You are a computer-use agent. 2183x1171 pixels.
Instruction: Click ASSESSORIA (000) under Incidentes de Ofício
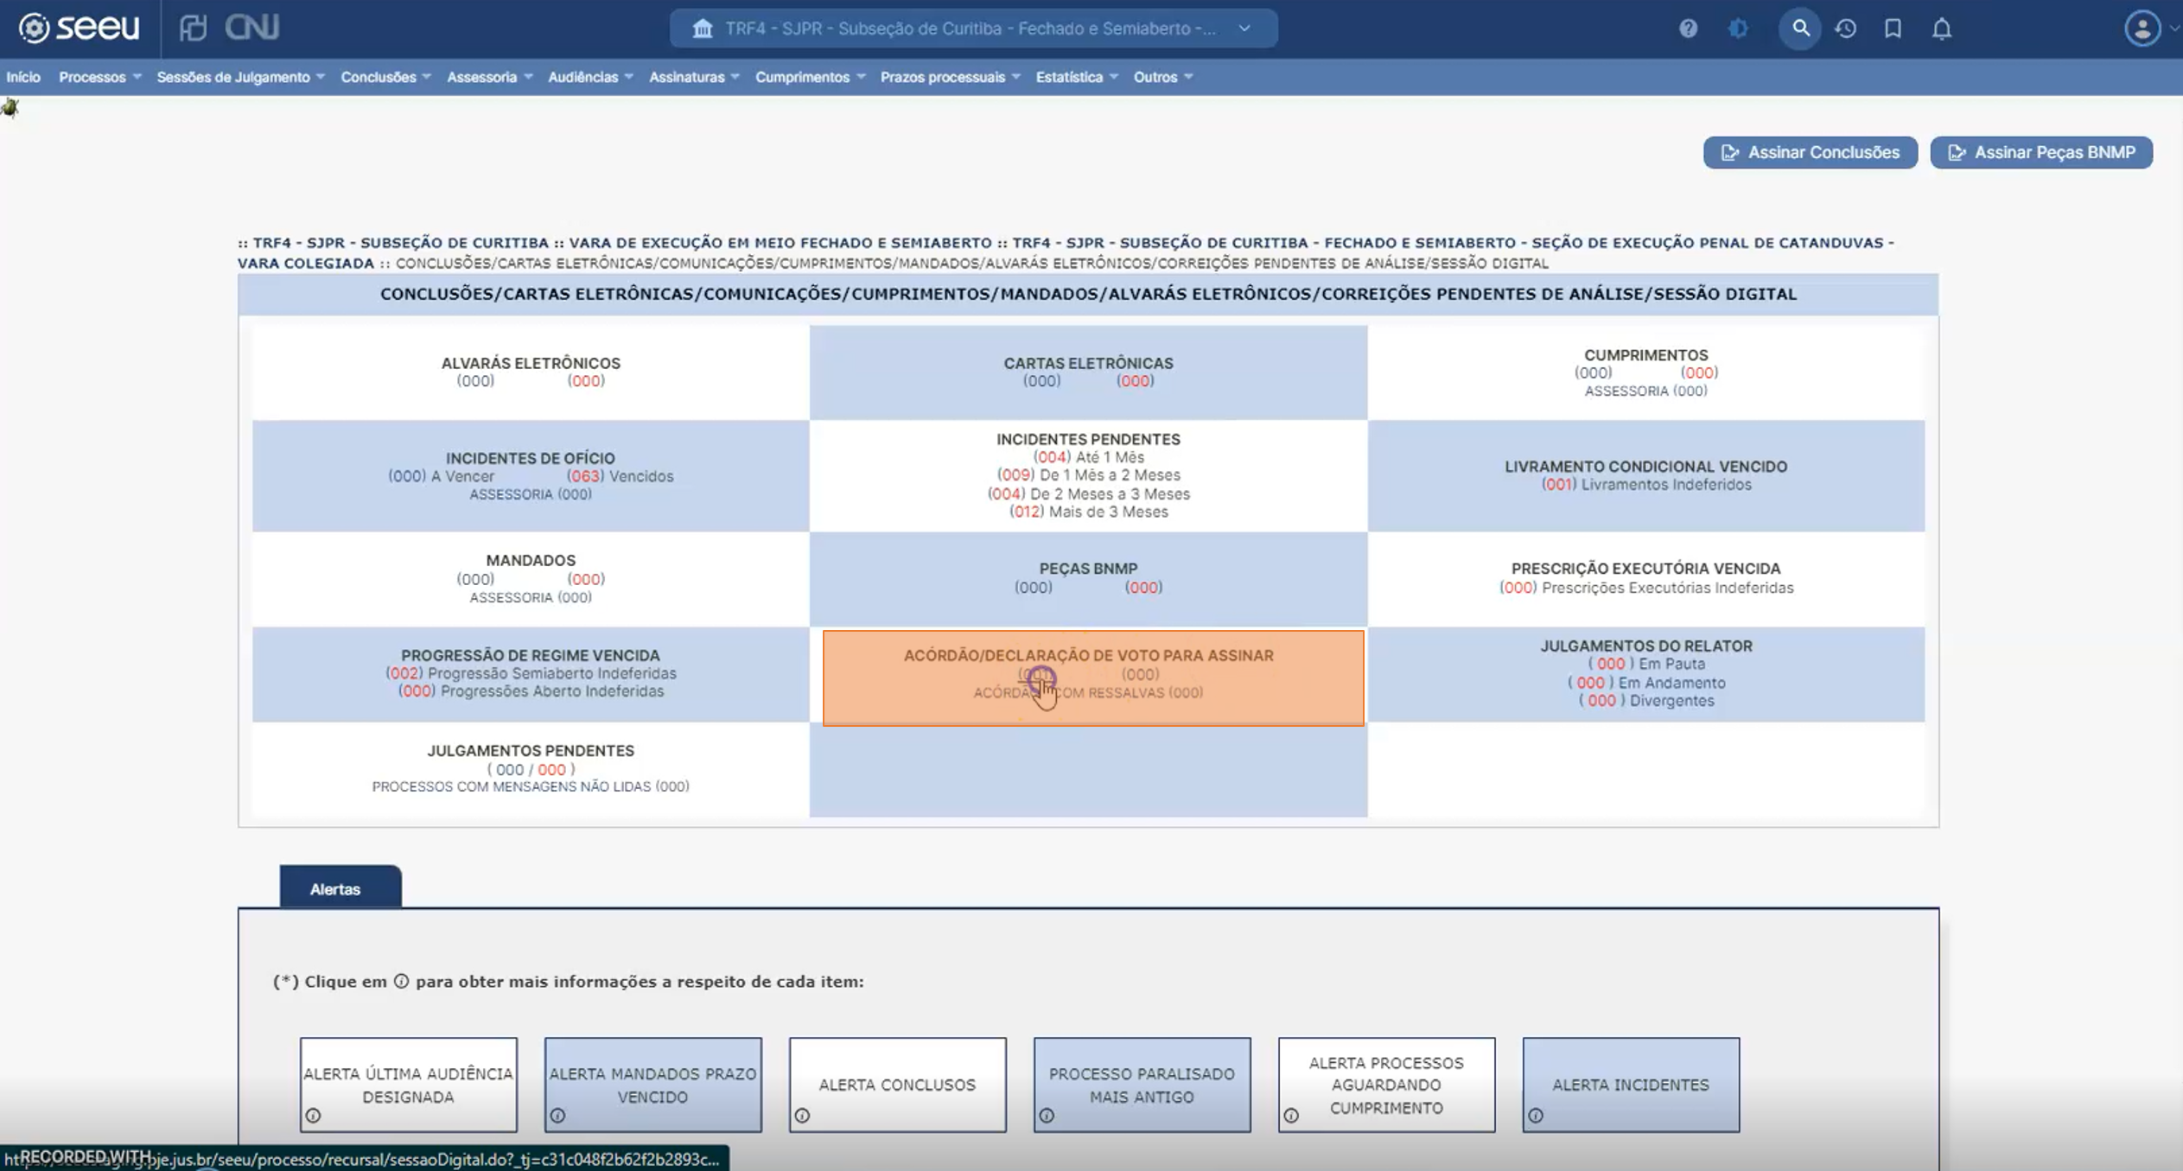click(531, 494)
